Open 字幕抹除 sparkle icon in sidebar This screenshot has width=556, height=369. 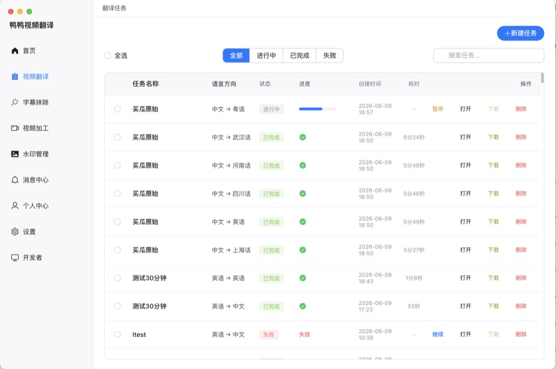15,102
